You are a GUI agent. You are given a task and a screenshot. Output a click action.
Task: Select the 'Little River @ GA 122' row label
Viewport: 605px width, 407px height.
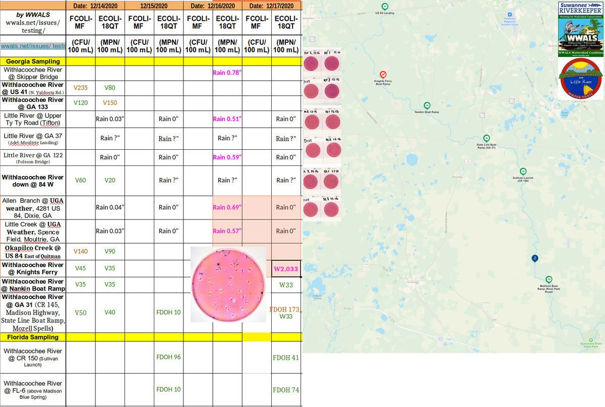pyautogui.click(x=33, y=158)
